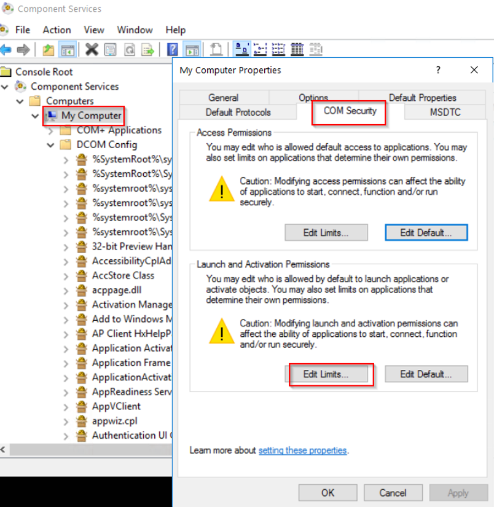Click the Back arrow toolbar icon
Image resolution: width=494 pixels, height=507 pixels.
click(x=6, y=50)
